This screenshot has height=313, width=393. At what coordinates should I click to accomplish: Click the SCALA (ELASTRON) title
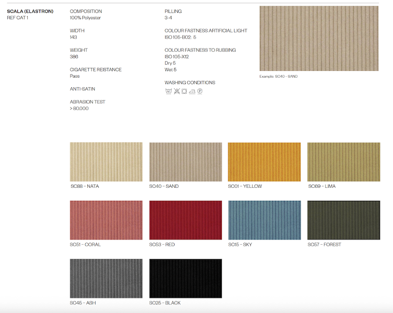(30, 11)
